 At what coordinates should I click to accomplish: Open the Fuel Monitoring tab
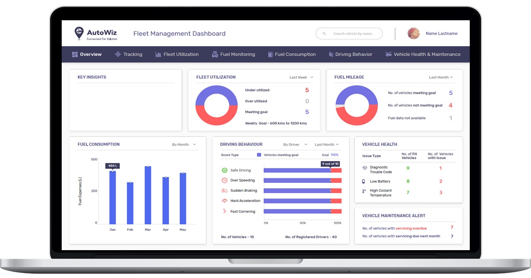click(234, 54)
